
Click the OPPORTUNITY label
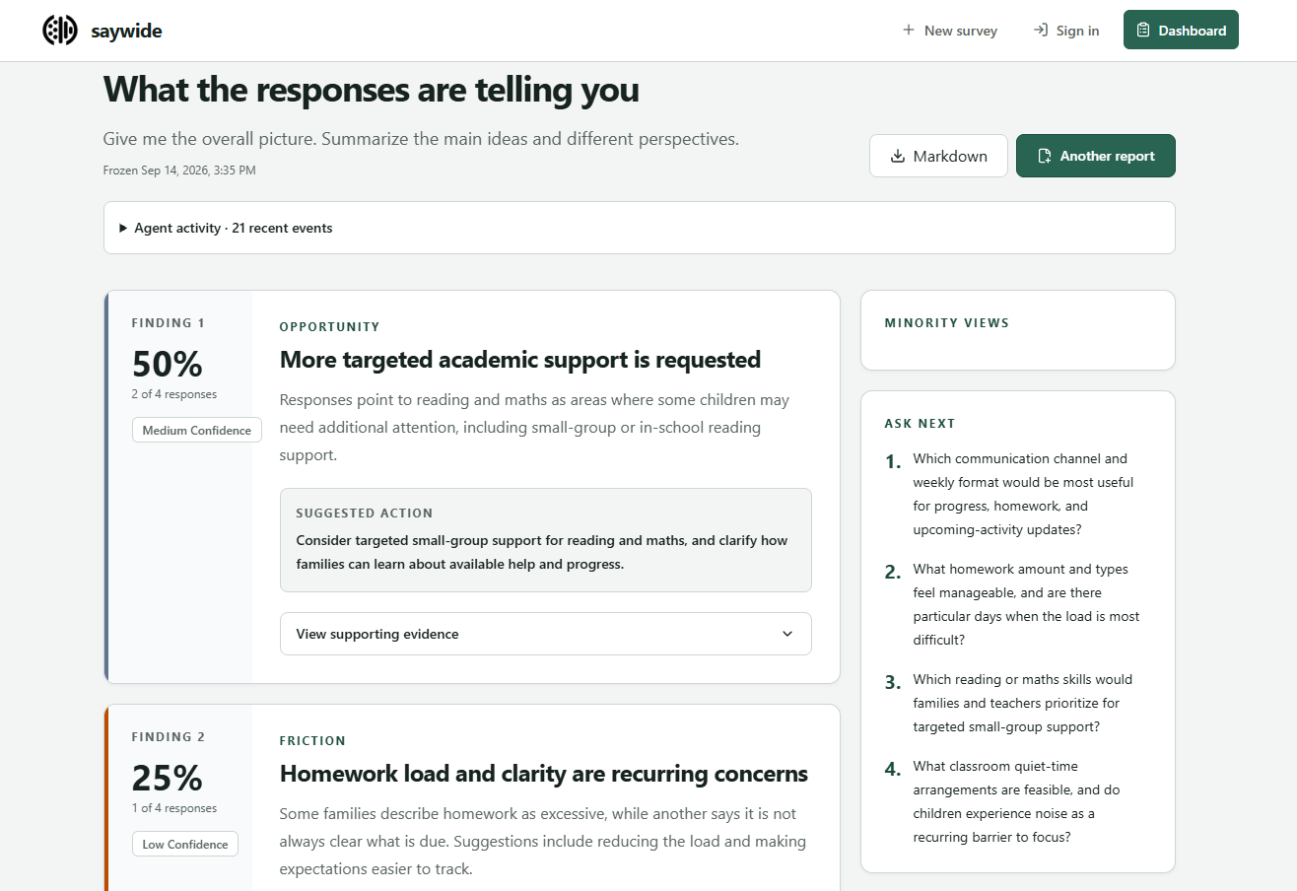330,326
